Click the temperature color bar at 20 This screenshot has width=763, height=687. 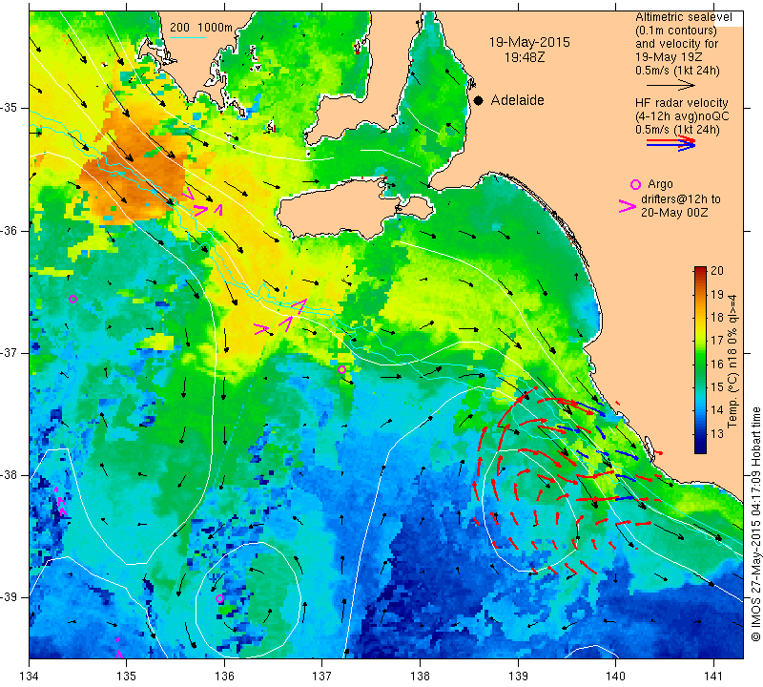tap(700, 269)
